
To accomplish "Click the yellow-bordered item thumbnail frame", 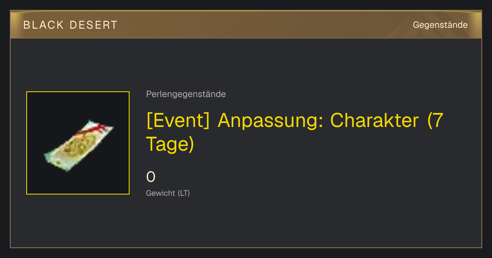I will click(78, 143).
